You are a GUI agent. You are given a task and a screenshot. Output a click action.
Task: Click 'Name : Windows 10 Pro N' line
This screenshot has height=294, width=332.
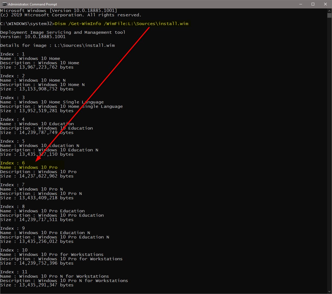pos(32,189)
